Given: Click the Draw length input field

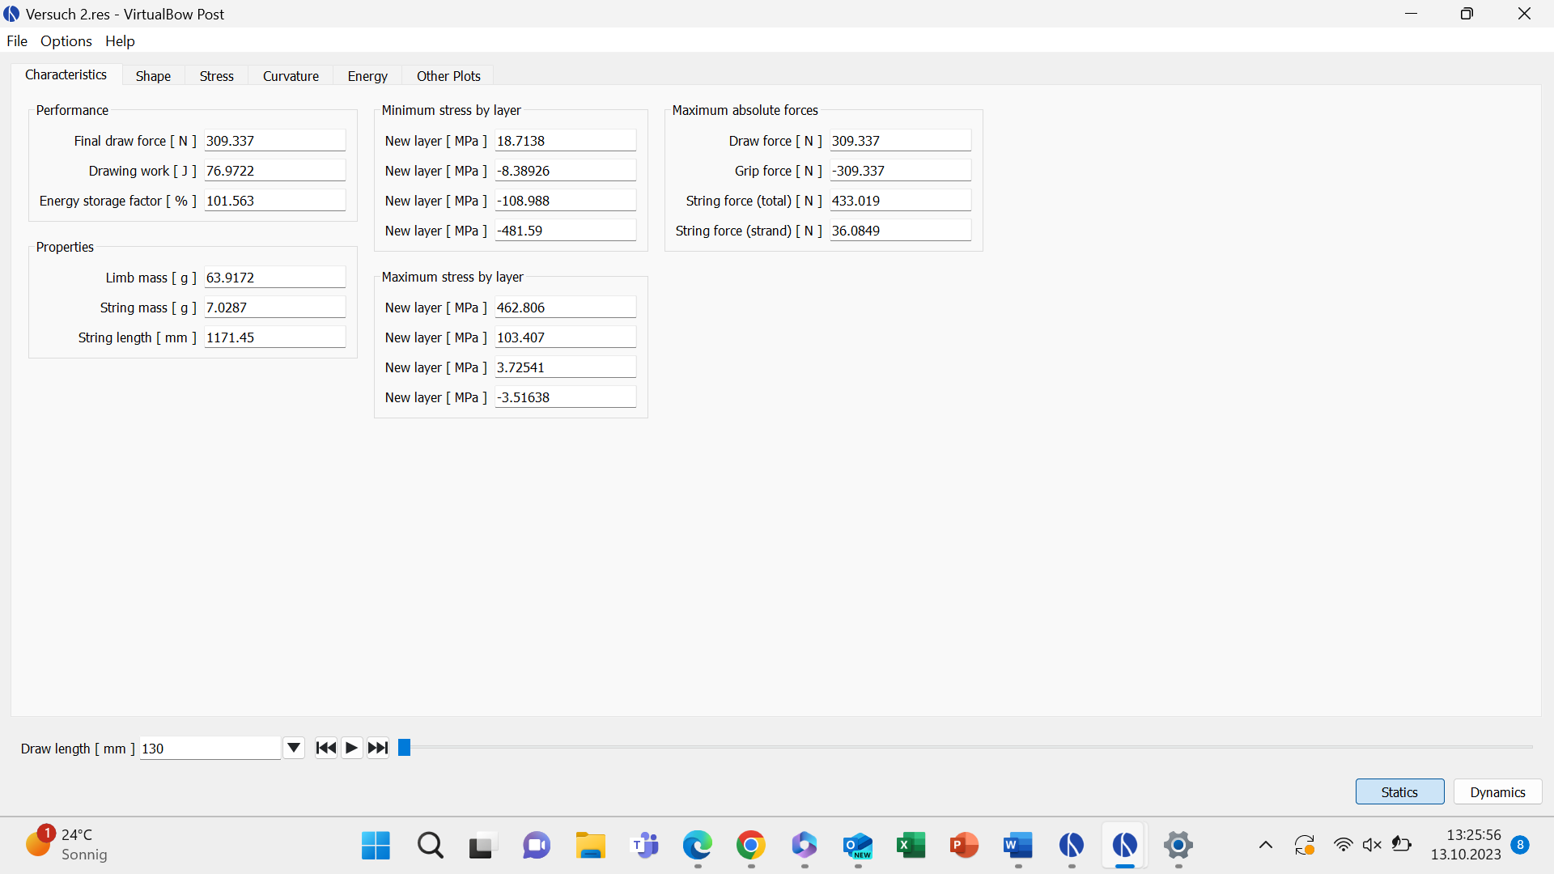Looking at the screenshot, I should [x=210, y=749].
